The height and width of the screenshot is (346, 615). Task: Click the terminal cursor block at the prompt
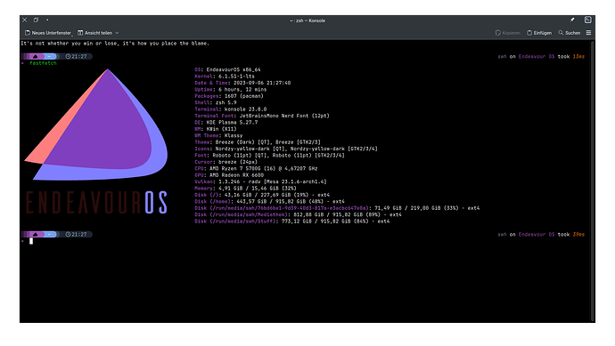[31, 241]
